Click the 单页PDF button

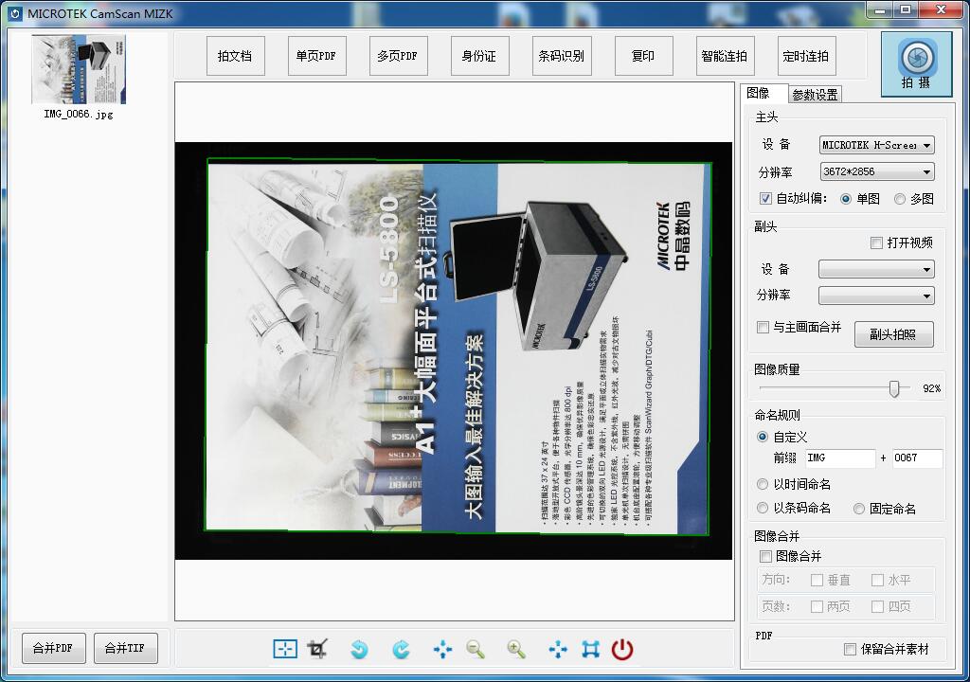pyautogui.click(x=316, y=56)
